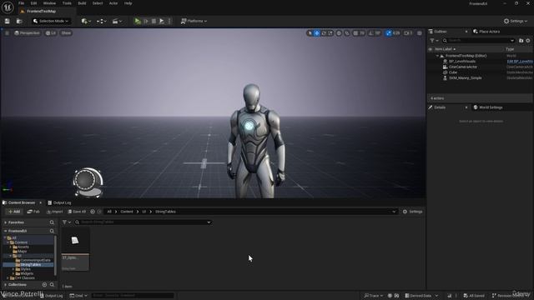Screen dimensions: 534x300
Task: Select the scale gizmo tool
Action: click(x=330, y=33)
